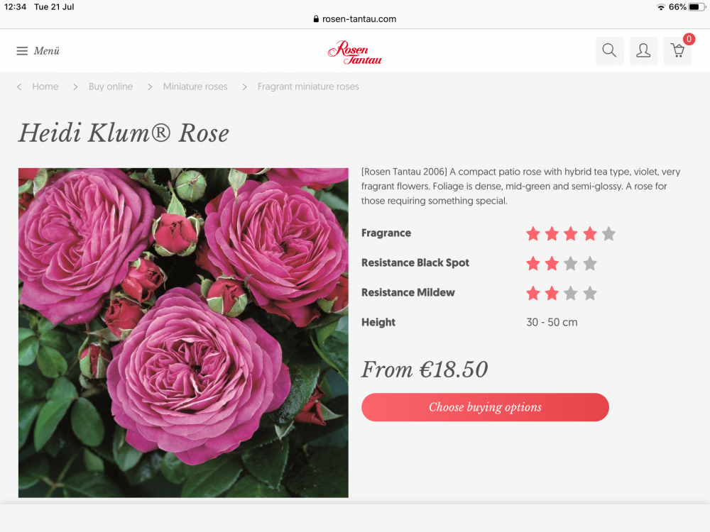This screenshot has width=710, height=532.
Task: Click the Fragrance label
Action: [x=386, y=233]
